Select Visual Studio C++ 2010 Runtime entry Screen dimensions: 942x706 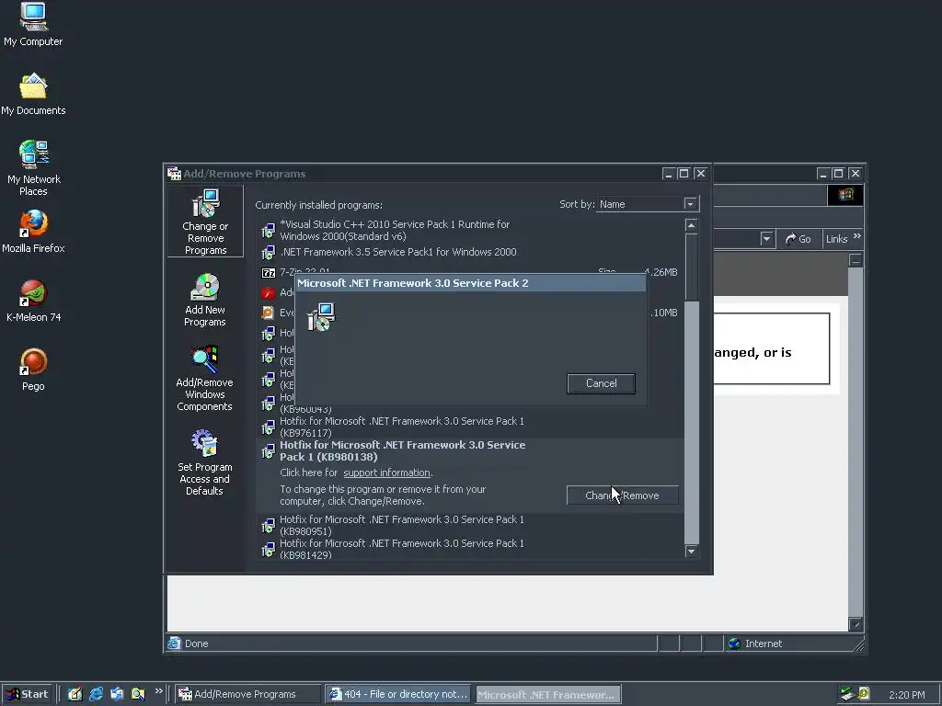[x=395, y=231]
